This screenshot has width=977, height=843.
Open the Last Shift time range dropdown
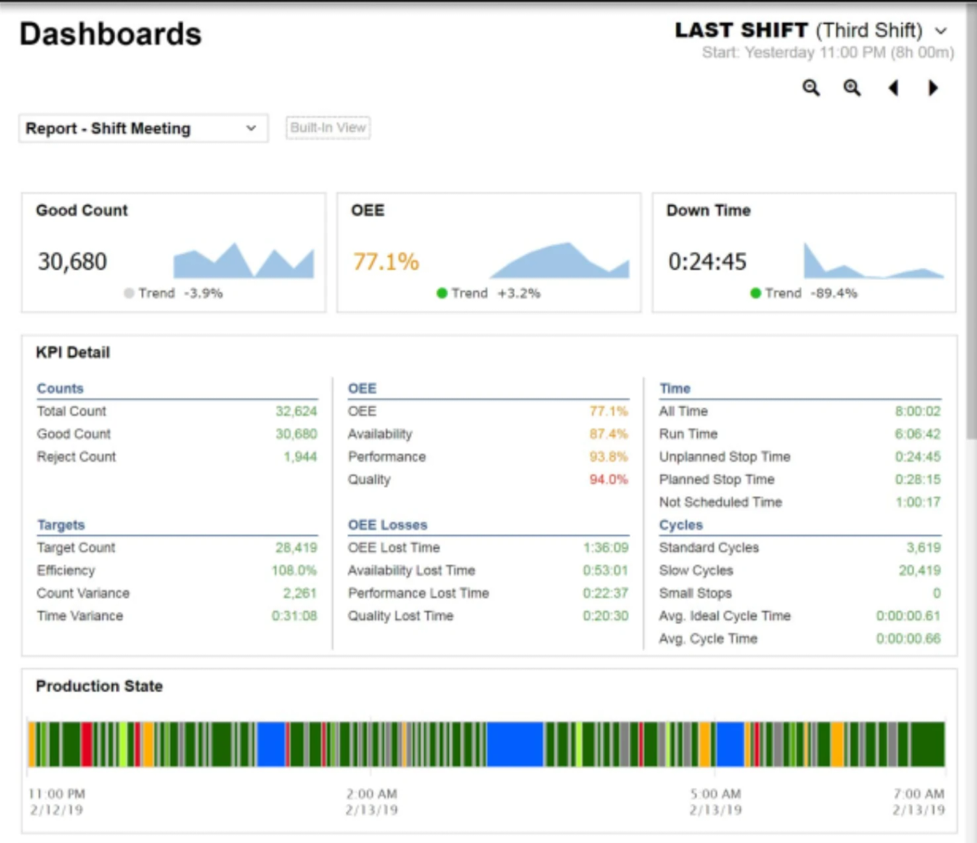point(811,31)
